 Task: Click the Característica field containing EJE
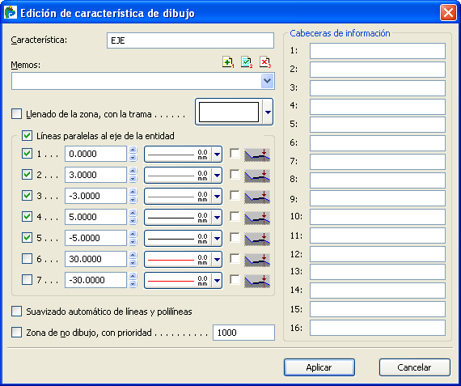click(x=191, y=40)
